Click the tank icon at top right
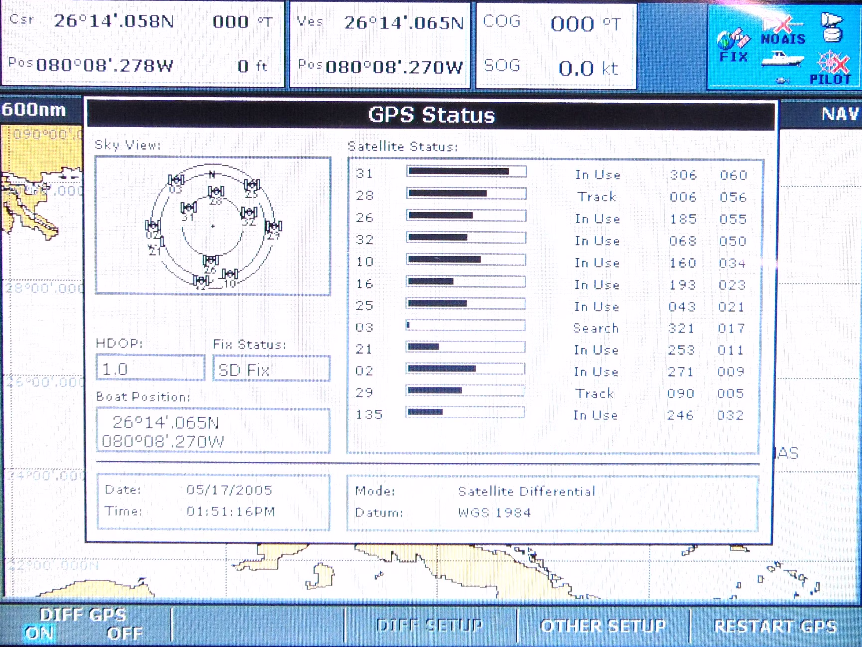The image size is (862, 647). coord(832,28)
